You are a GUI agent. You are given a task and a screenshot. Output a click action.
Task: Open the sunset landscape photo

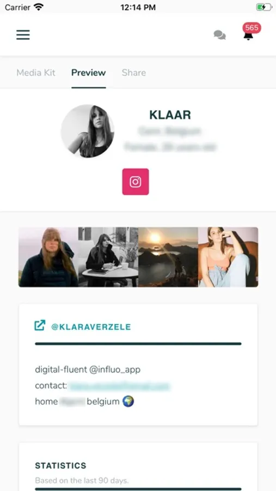(168, 257)
